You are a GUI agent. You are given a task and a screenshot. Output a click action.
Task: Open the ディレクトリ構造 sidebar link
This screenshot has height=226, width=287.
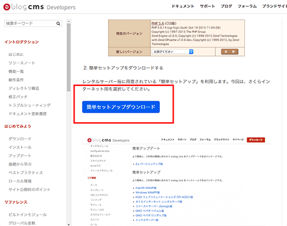[24, 88]
